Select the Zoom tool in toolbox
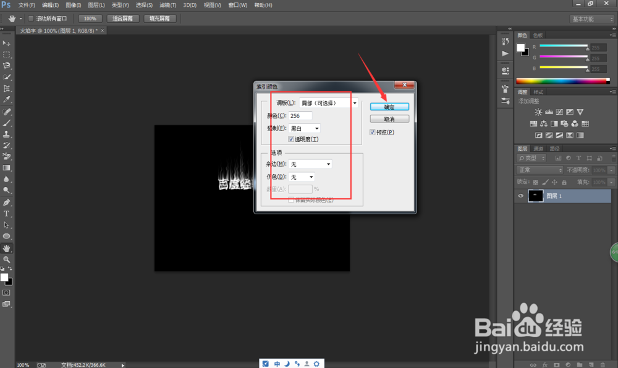This screenshot has width=618, height=368. [7, 260]
